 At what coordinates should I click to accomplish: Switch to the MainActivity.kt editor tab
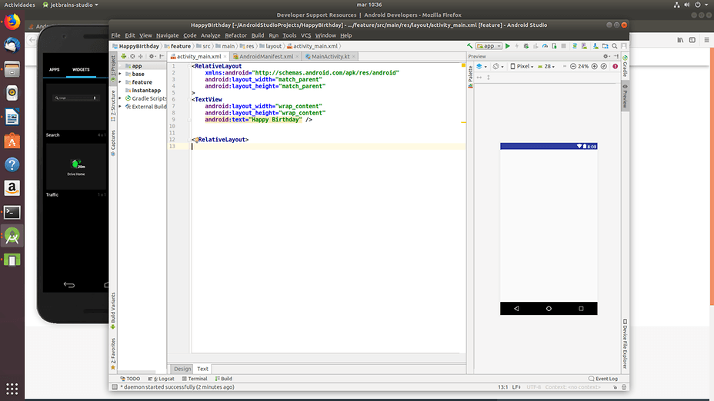330,56
